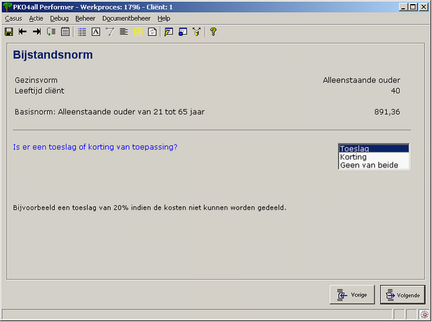Proceed with the Volgende button
Image resolution: width=432 pixels, height=322 pixels.
coord(402,294)
